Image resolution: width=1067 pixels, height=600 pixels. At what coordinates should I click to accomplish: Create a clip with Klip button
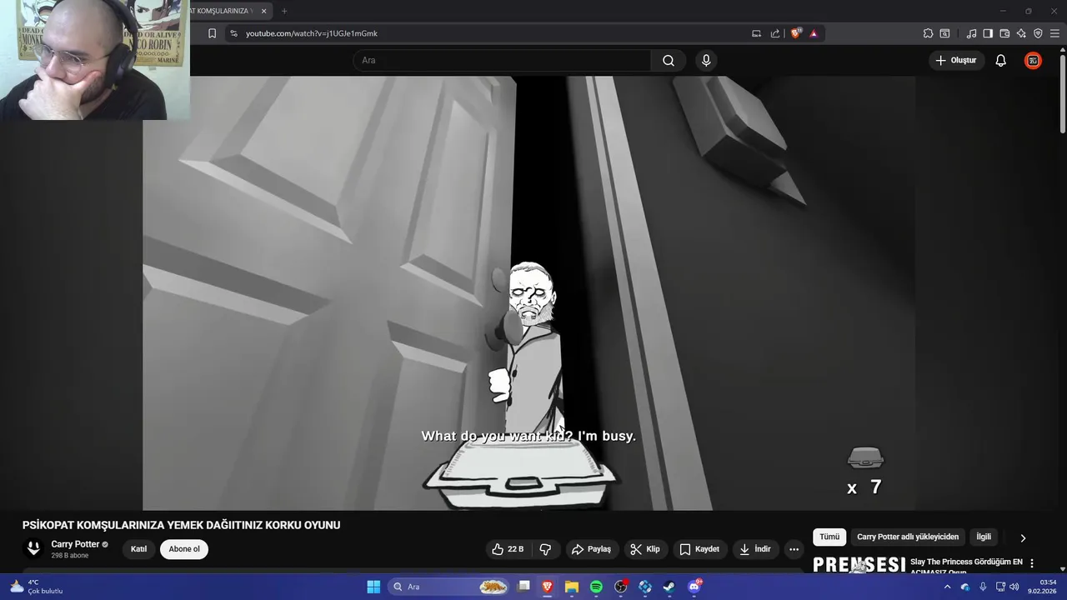coord(645,549)
